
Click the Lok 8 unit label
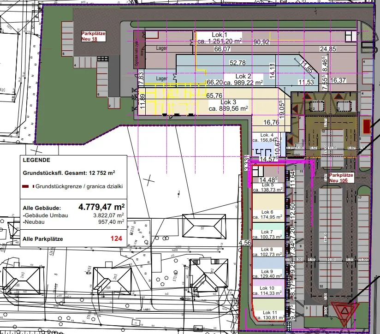click(x=267, y=252)
